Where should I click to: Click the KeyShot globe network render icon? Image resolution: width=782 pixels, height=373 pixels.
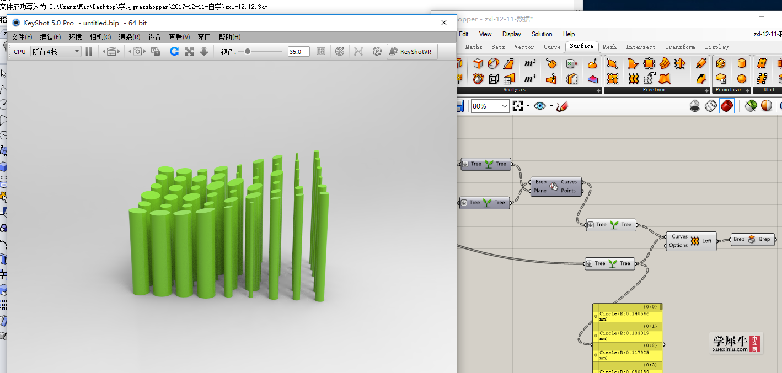point(340,51)
